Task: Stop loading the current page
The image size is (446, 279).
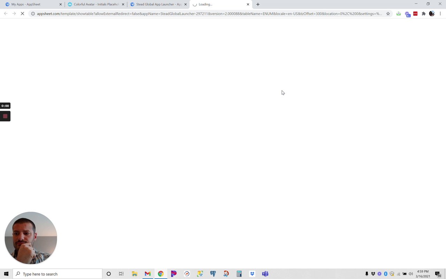Action: 23,14
